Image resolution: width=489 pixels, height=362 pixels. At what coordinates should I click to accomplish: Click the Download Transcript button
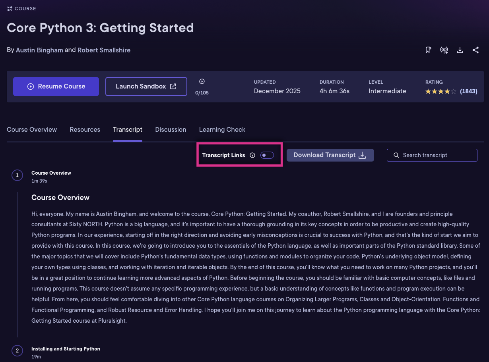click(330, 155)
